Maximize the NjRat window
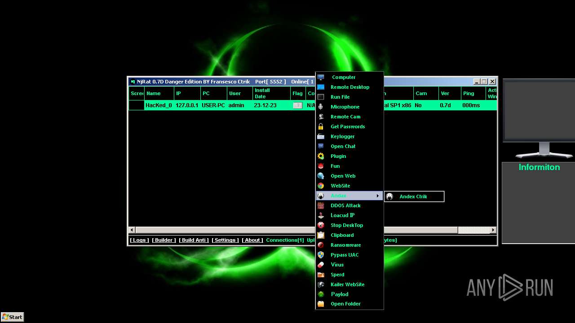Viewport: 575px width, 323px height. (484, 82)
